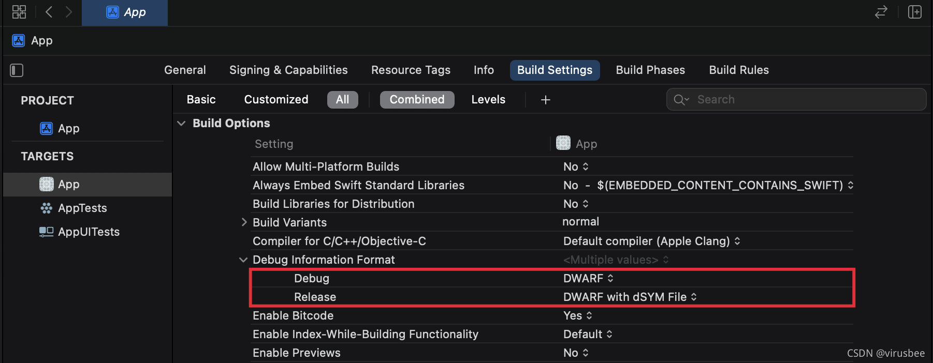Add a build setting with plus button
This screenshot has height=363, width=933.
(x=545, y=100)
